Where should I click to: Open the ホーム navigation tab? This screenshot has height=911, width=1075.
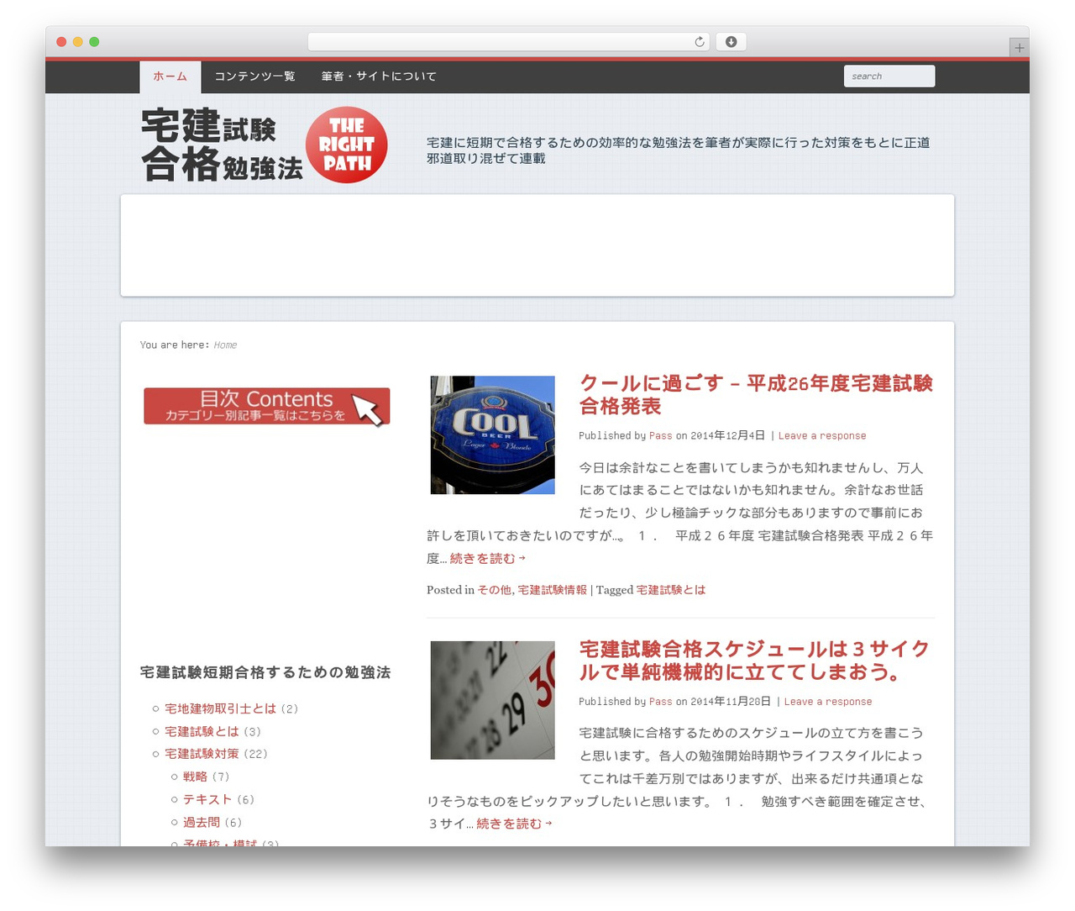(170, 76)
